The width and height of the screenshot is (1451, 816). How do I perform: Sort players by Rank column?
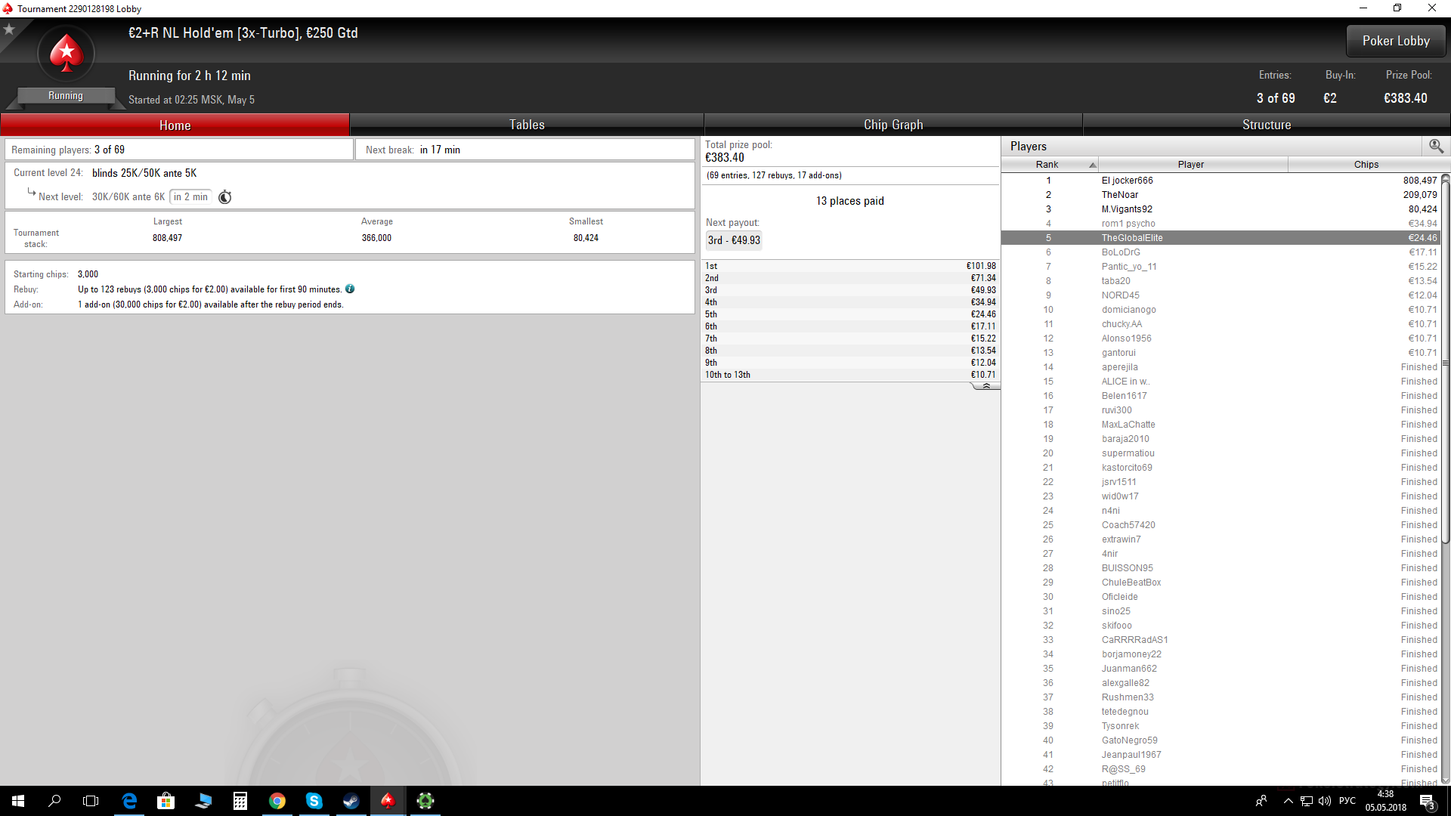[x=1050, y=164]
